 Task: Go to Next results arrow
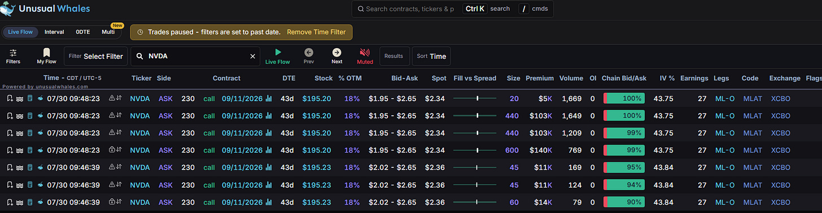336,52
